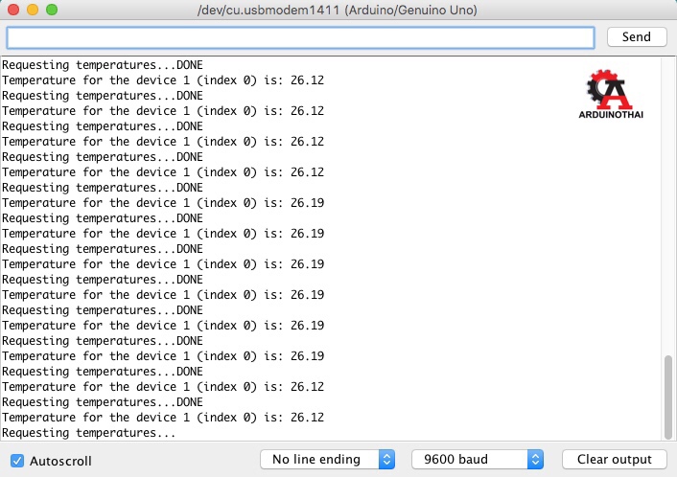677x477 pixels.
Task: Maximize the serial monitor window
Action: click(x=52, y=10)
